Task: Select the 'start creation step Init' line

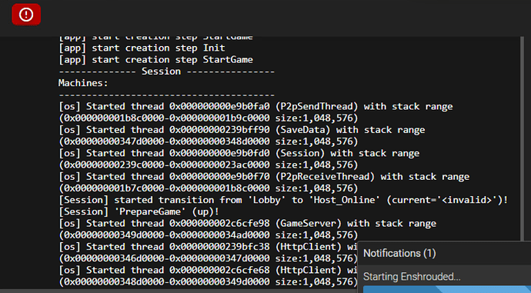Action: pos(142,48)
